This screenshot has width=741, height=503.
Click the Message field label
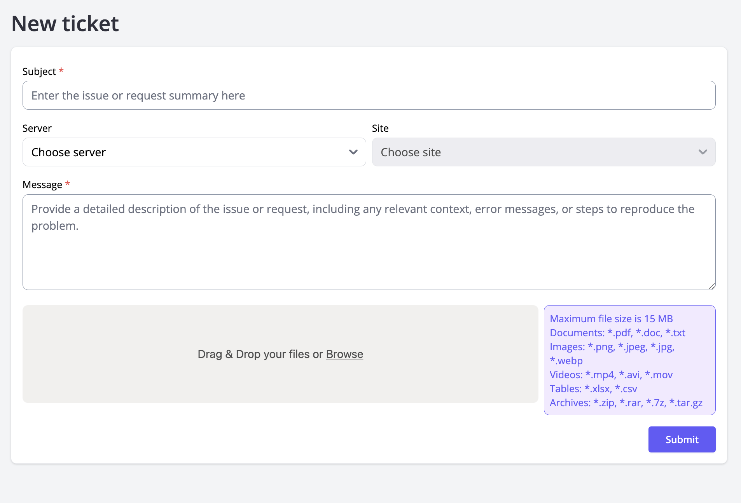42,185
